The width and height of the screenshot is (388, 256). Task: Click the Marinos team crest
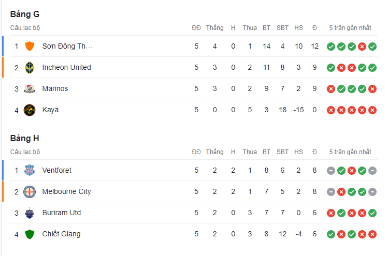pyautogui.click(x=30, y=89)
